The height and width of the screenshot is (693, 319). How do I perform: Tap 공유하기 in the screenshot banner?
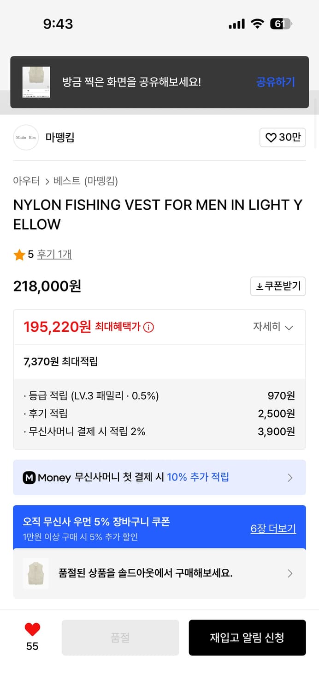[275, 82]
